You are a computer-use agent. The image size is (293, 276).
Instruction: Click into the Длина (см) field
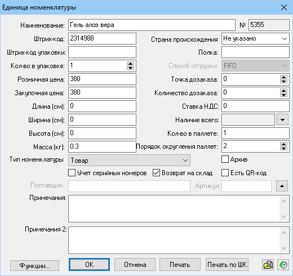102,106
